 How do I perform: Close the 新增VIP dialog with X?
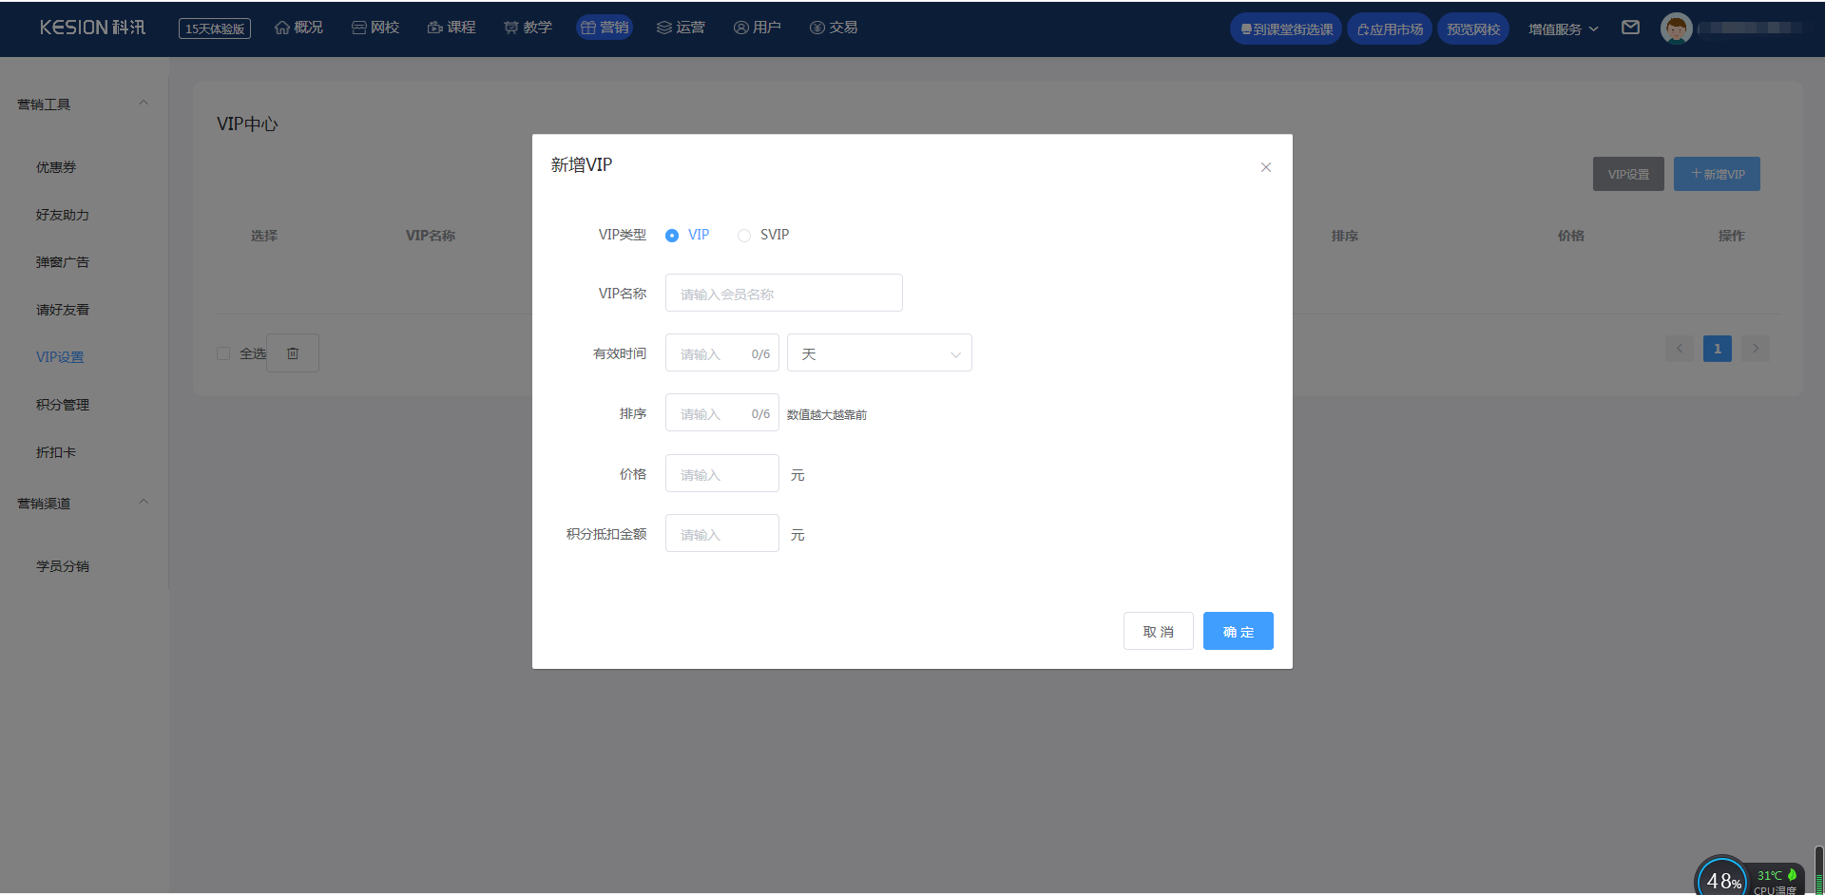click(1265, 167)
